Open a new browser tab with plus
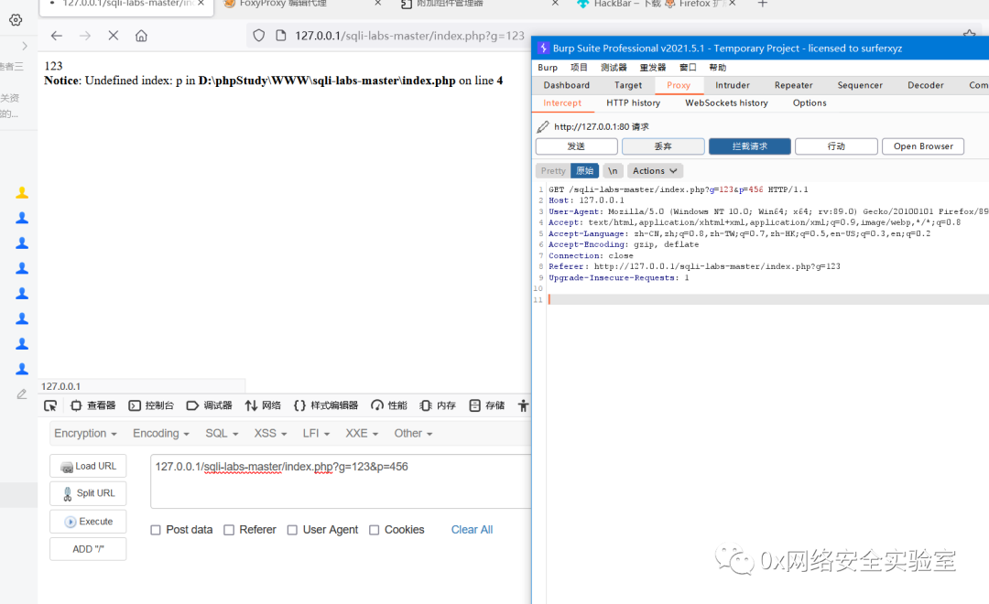This screenshot has width=989, height=604. pos(763,4)
